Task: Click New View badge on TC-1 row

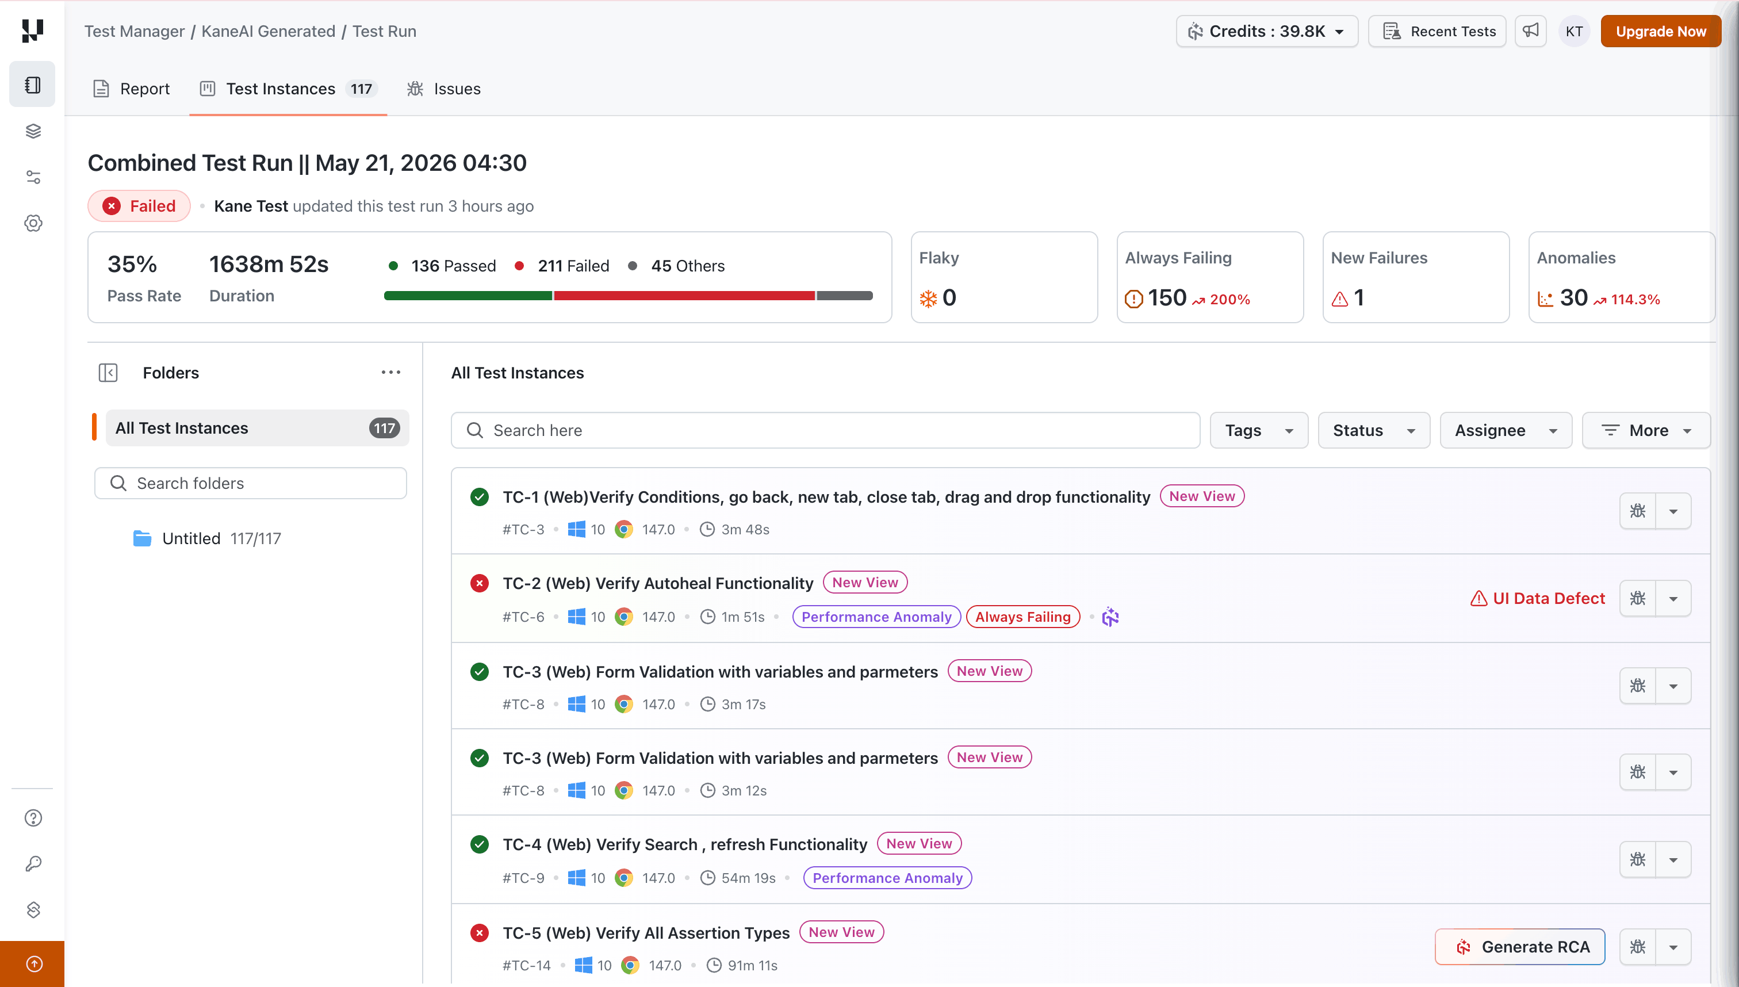Action: [1201, 496]
